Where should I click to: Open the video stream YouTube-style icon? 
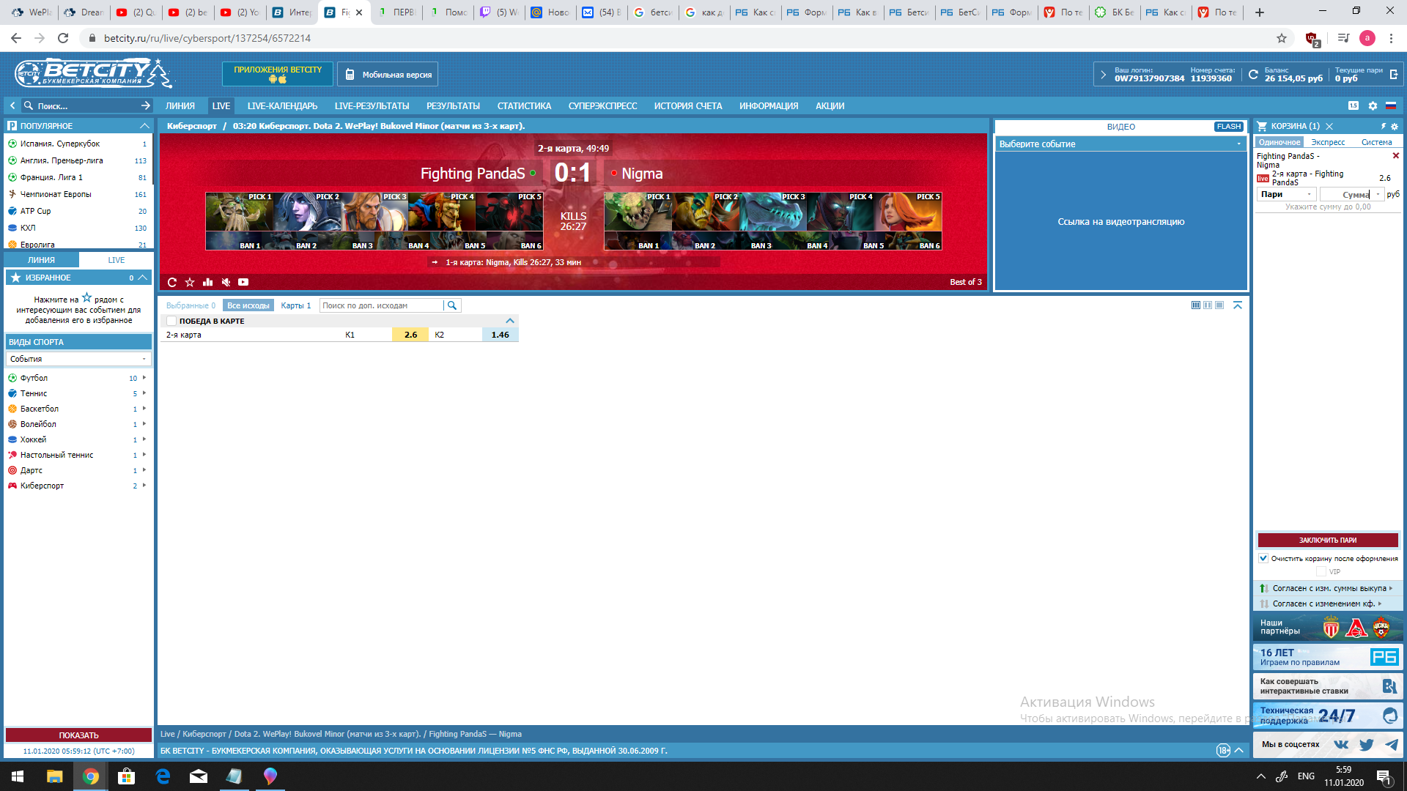coord(243,282)
